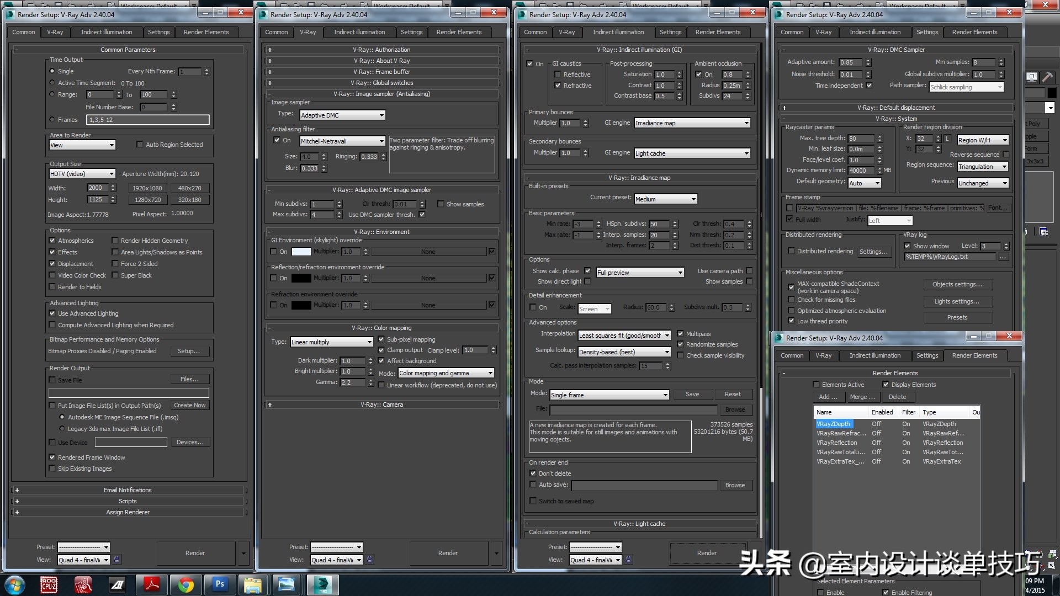Toggle the Sub-pixel mapping checkbox
1060x596 pixels.
(381, 339)
